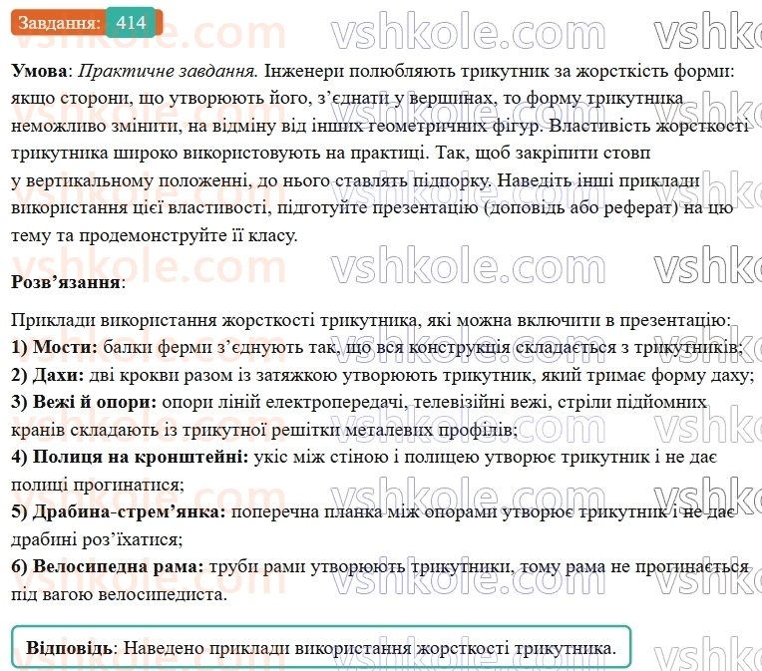Click the bold item '2) Дахи:'
Image resolution: width=762 pixels, height=671 pixels.
point(48,375)
